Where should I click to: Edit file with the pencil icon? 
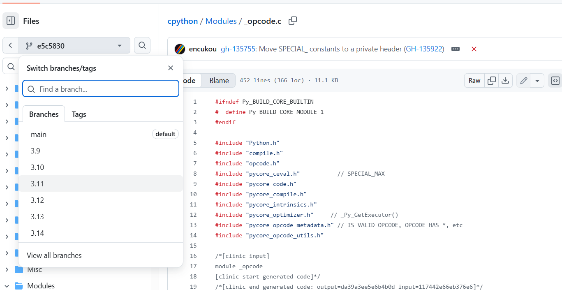point(523,81)
